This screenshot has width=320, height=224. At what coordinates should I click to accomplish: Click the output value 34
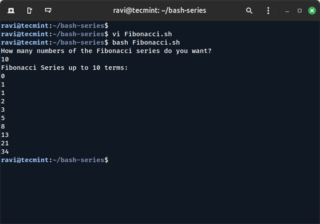tap(5, 152)
